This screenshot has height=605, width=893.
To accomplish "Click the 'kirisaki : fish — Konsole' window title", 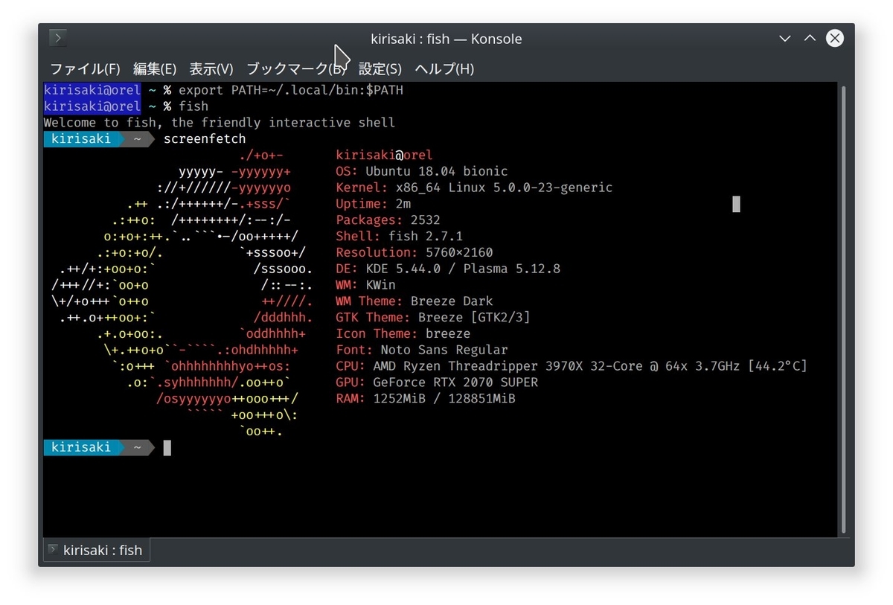I will coord(446,39).
